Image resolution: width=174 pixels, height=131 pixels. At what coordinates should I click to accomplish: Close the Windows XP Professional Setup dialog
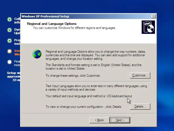point(153,16)
